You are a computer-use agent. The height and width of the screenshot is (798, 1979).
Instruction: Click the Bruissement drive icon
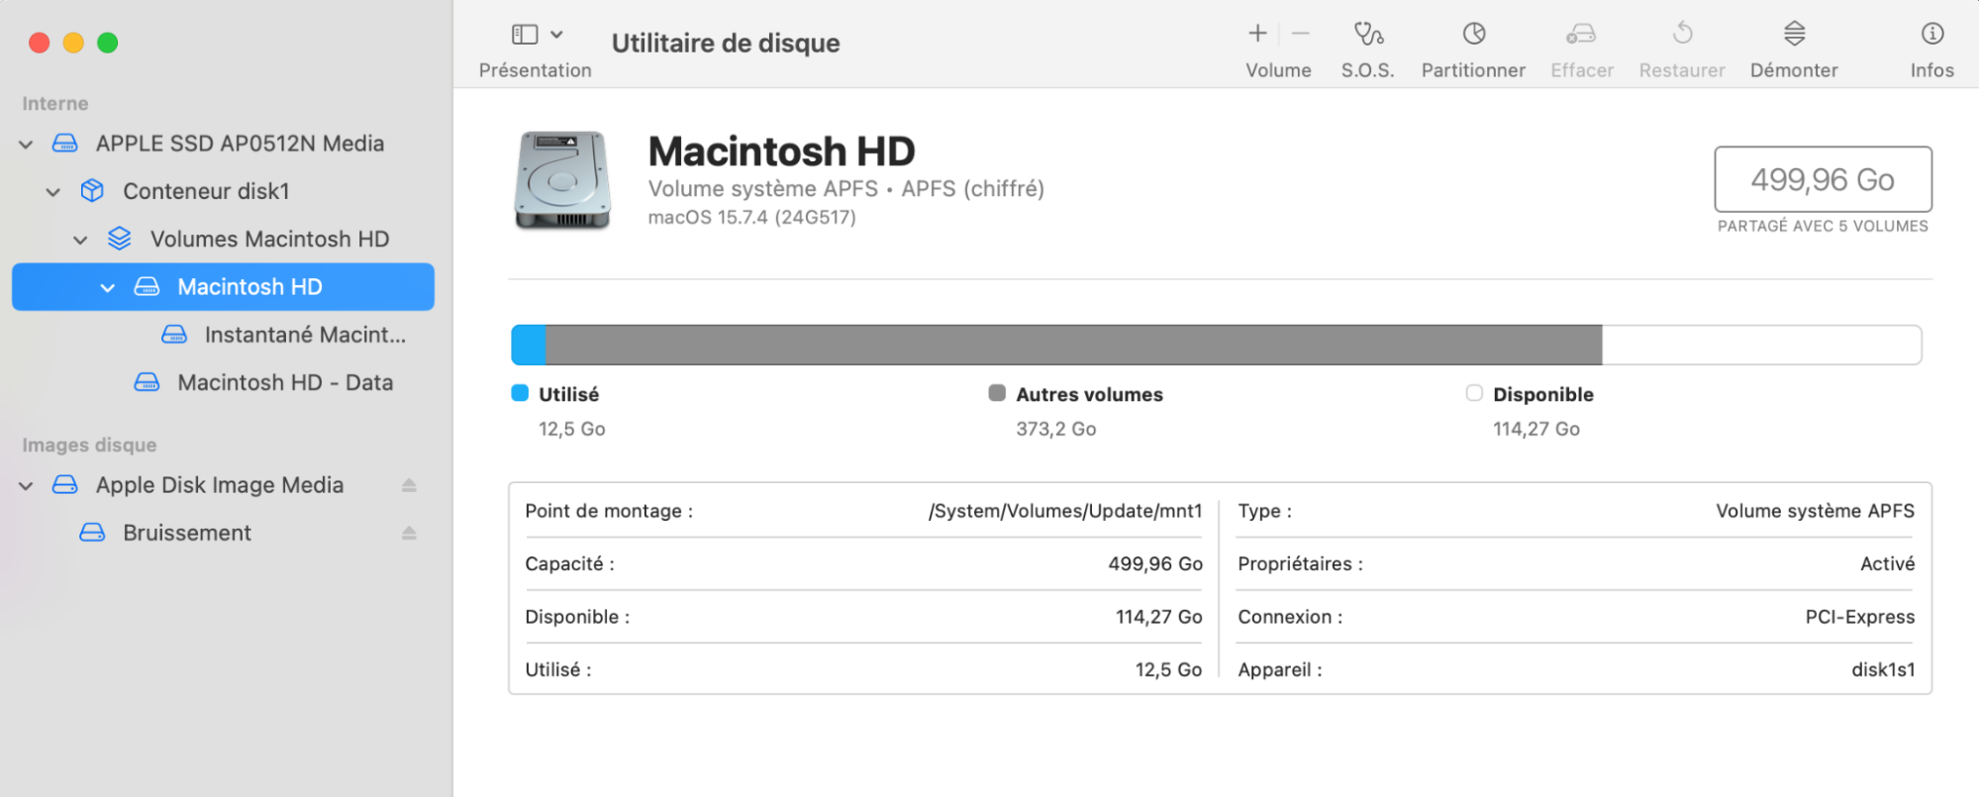(92, 532)
